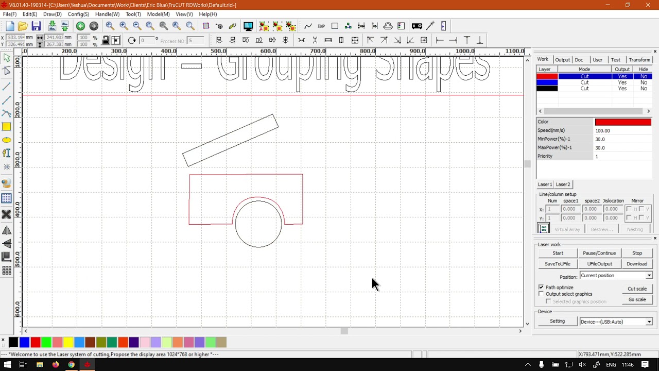Open the Position dropdown showing Current position
The width and height of the screenshot is (659, 371).
click(616, 276)
